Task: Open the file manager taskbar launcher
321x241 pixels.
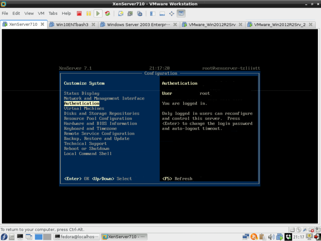Action: [x=12, y=237]
